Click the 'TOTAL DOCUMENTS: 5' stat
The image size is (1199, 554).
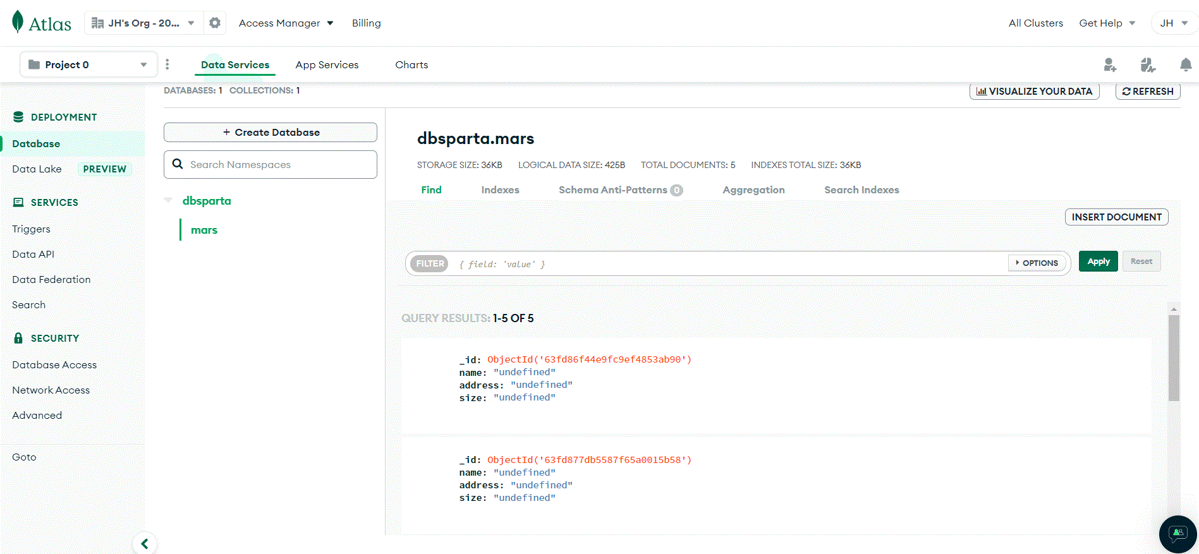pos(688,165)
